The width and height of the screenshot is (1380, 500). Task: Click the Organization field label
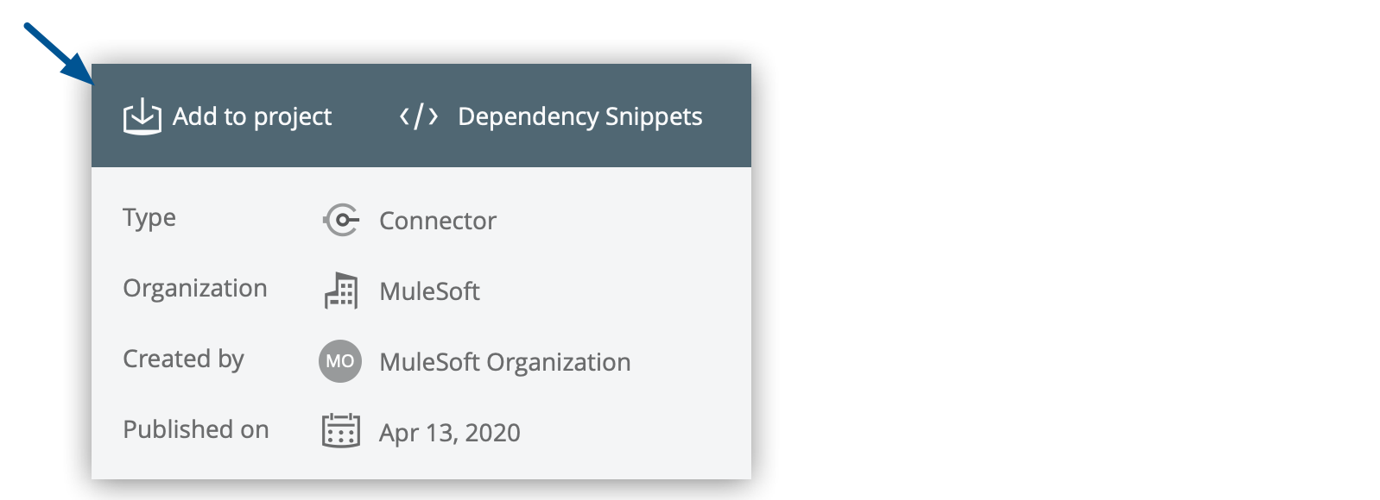[195, 288]
